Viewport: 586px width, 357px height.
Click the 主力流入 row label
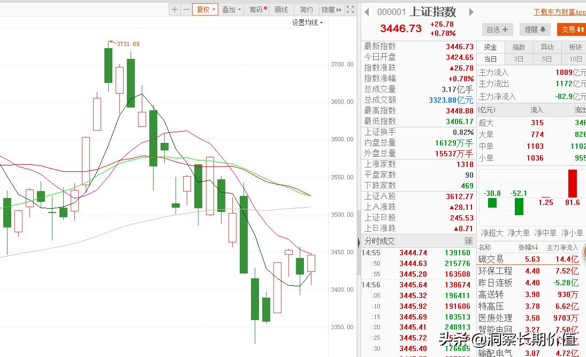[x=493, y=72]
